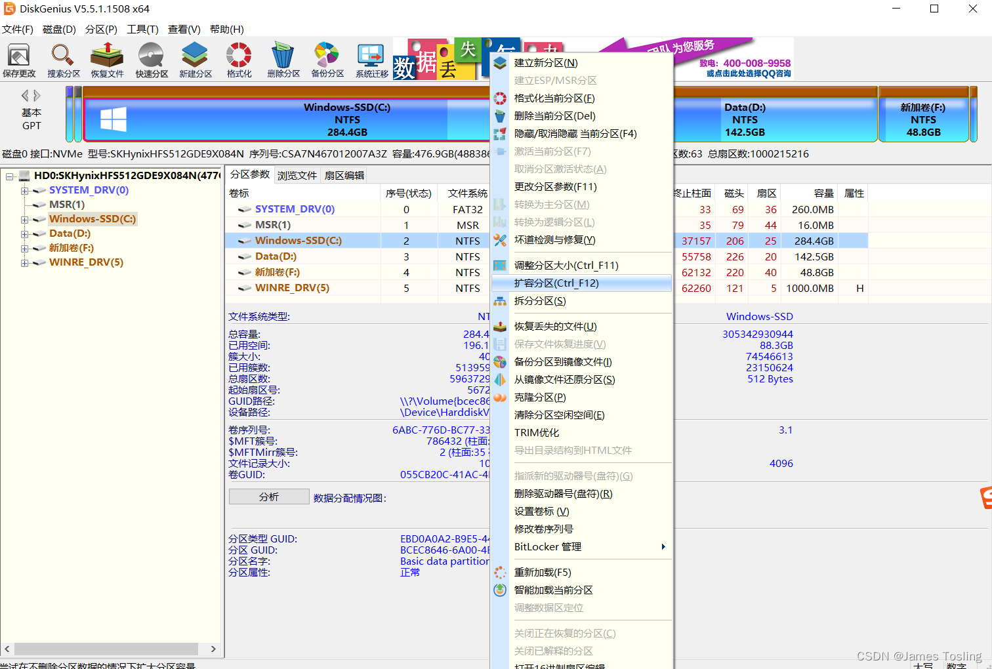Open the 磁盘(D) menu
The image size is (992, 669).
coord(59,29)
